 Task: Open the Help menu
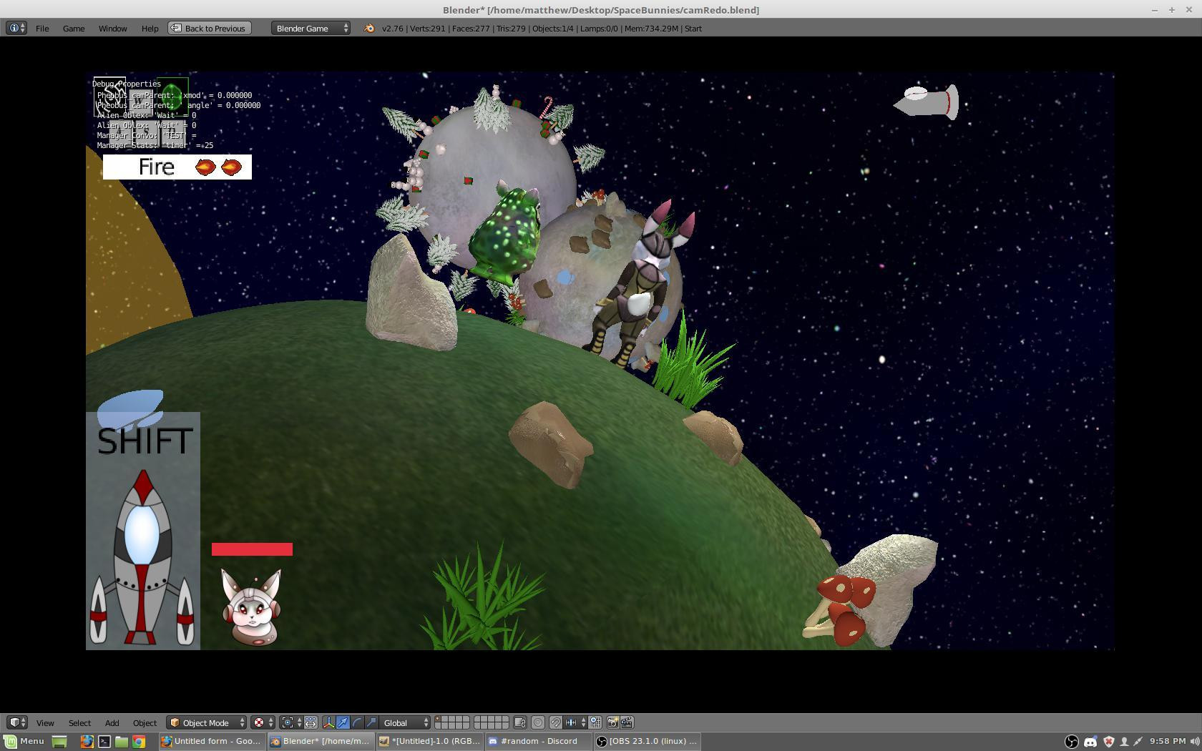150,28
